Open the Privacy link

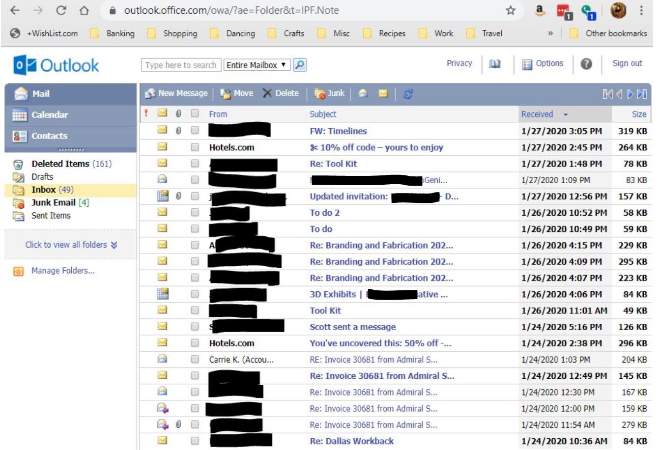tap(459, 63)
